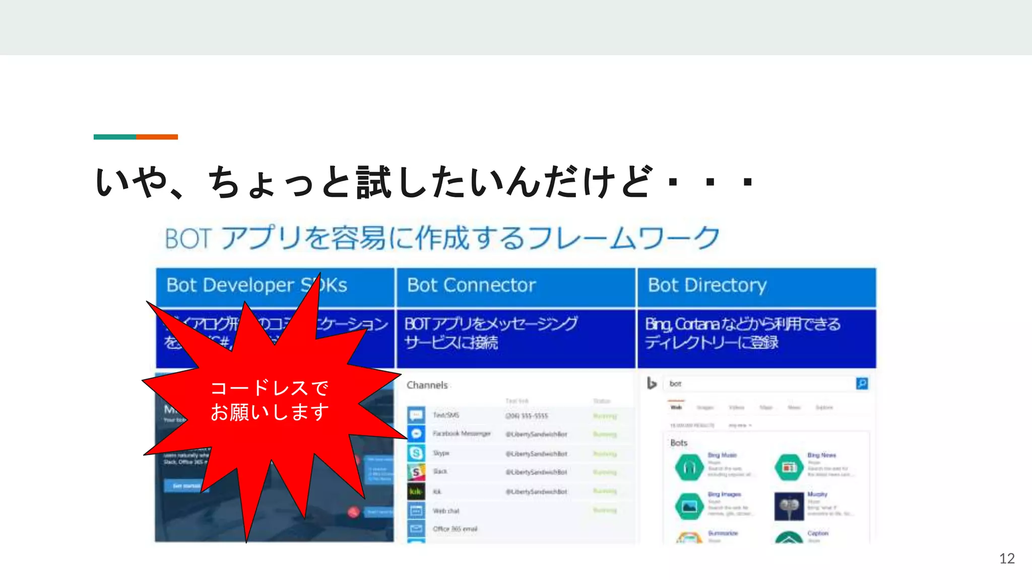Open the Summarize bot link
The image size is (1032, 580).
pyautogui.click(x=723, y=533)
